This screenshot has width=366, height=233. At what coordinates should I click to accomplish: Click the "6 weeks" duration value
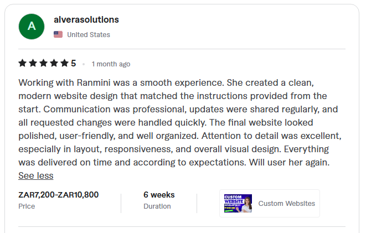coord(159,195)
